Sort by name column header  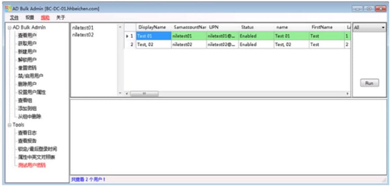pos(292,27)
